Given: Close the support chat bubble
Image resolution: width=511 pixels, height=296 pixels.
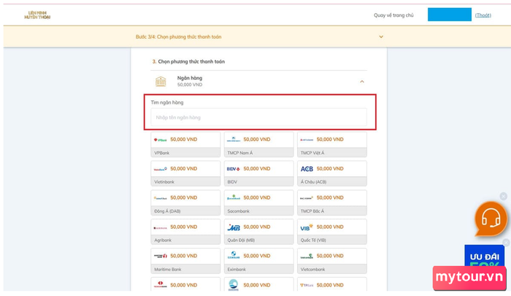Looking at the screenshot, I should click(x=504, y=196).
